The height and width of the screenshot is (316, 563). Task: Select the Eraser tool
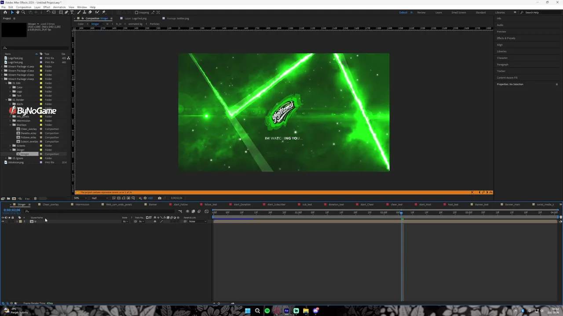[x=90, y=12]
